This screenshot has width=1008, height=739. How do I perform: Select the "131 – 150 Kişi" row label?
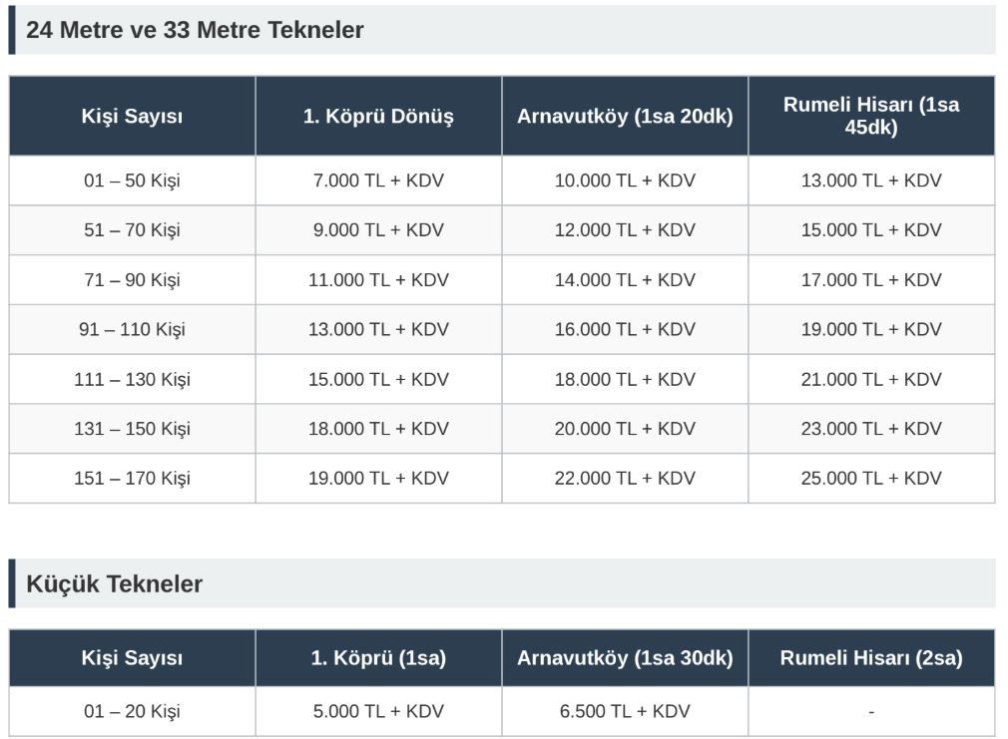[x=132, y=429]
